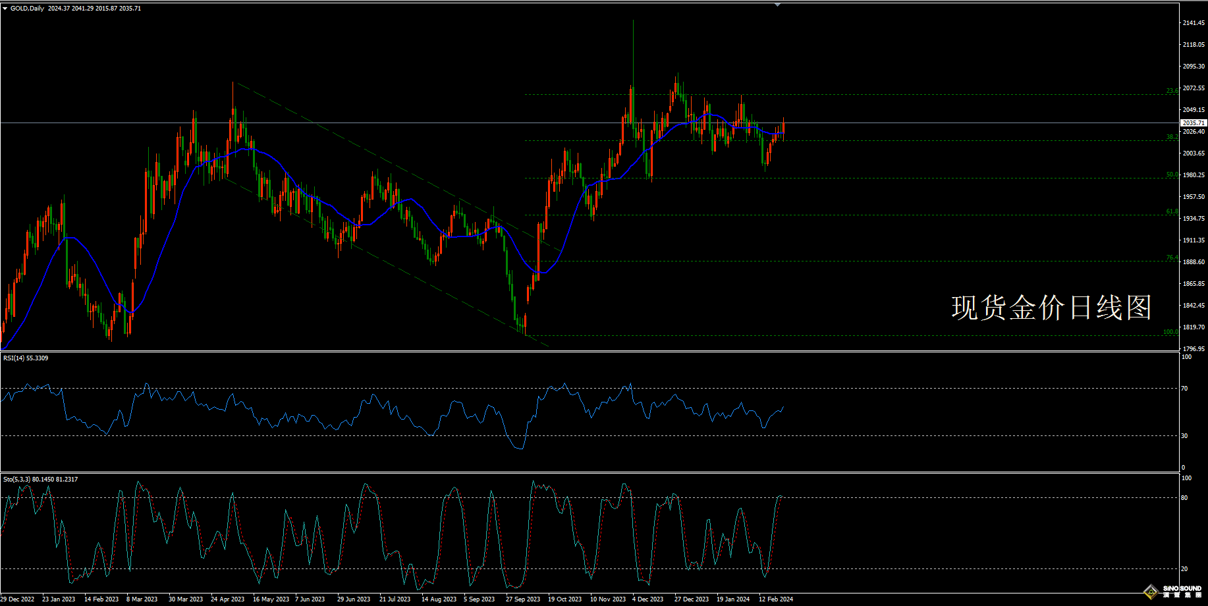Image resolution: width=1208 pixels, height=606 pixels.
Task: Click the current price tag 2035.71
Action: [x=1193, y=123]
